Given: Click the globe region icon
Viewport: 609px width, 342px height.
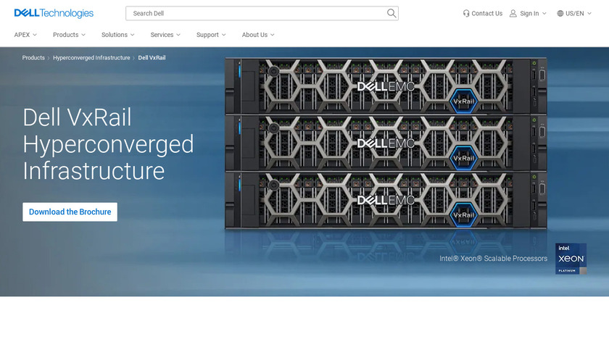Looking at the screenshot, I should [560, 13].
